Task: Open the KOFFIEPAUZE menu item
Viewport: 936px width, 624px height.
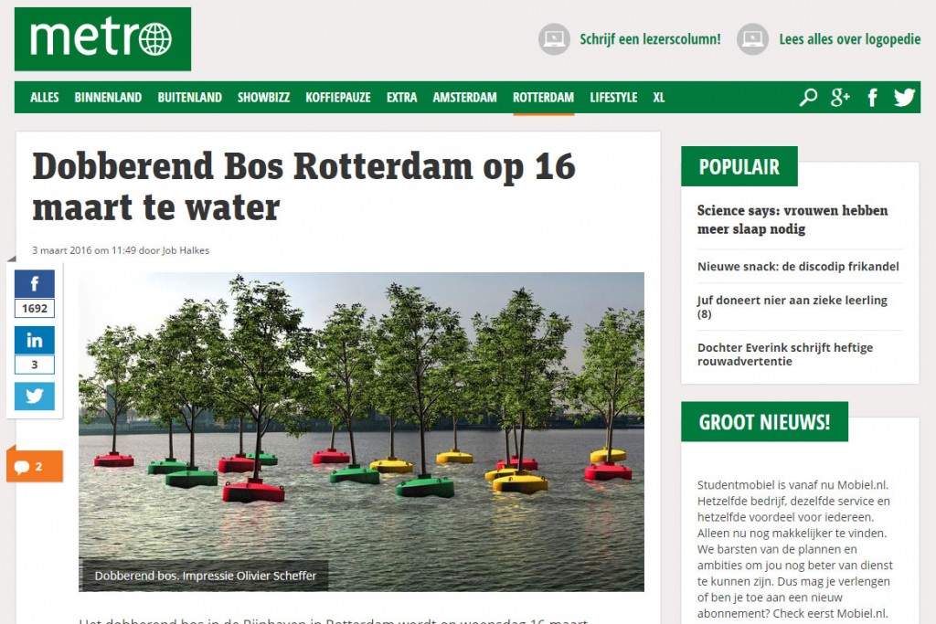Action: (338, 97)
